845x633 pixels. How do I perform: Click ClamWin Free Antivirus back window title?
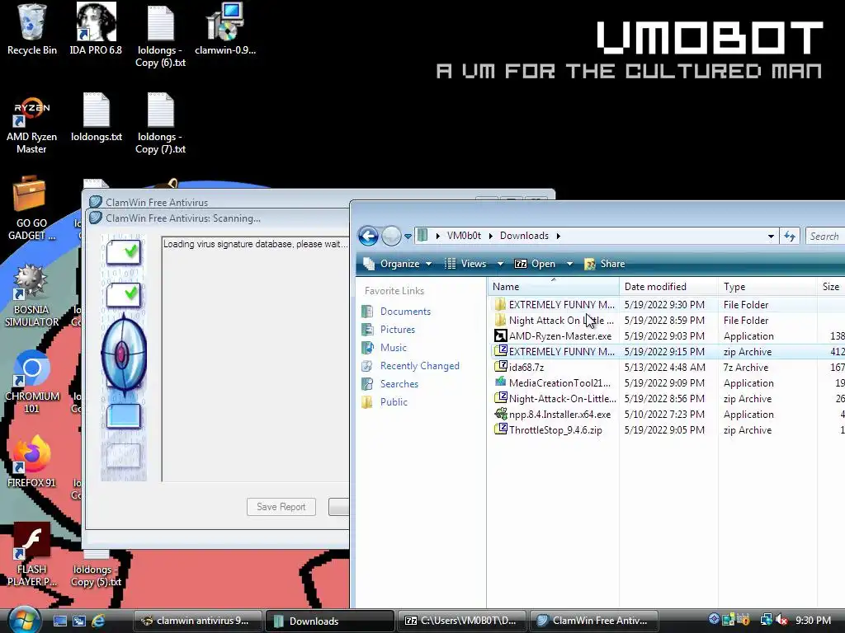point(157,203)
